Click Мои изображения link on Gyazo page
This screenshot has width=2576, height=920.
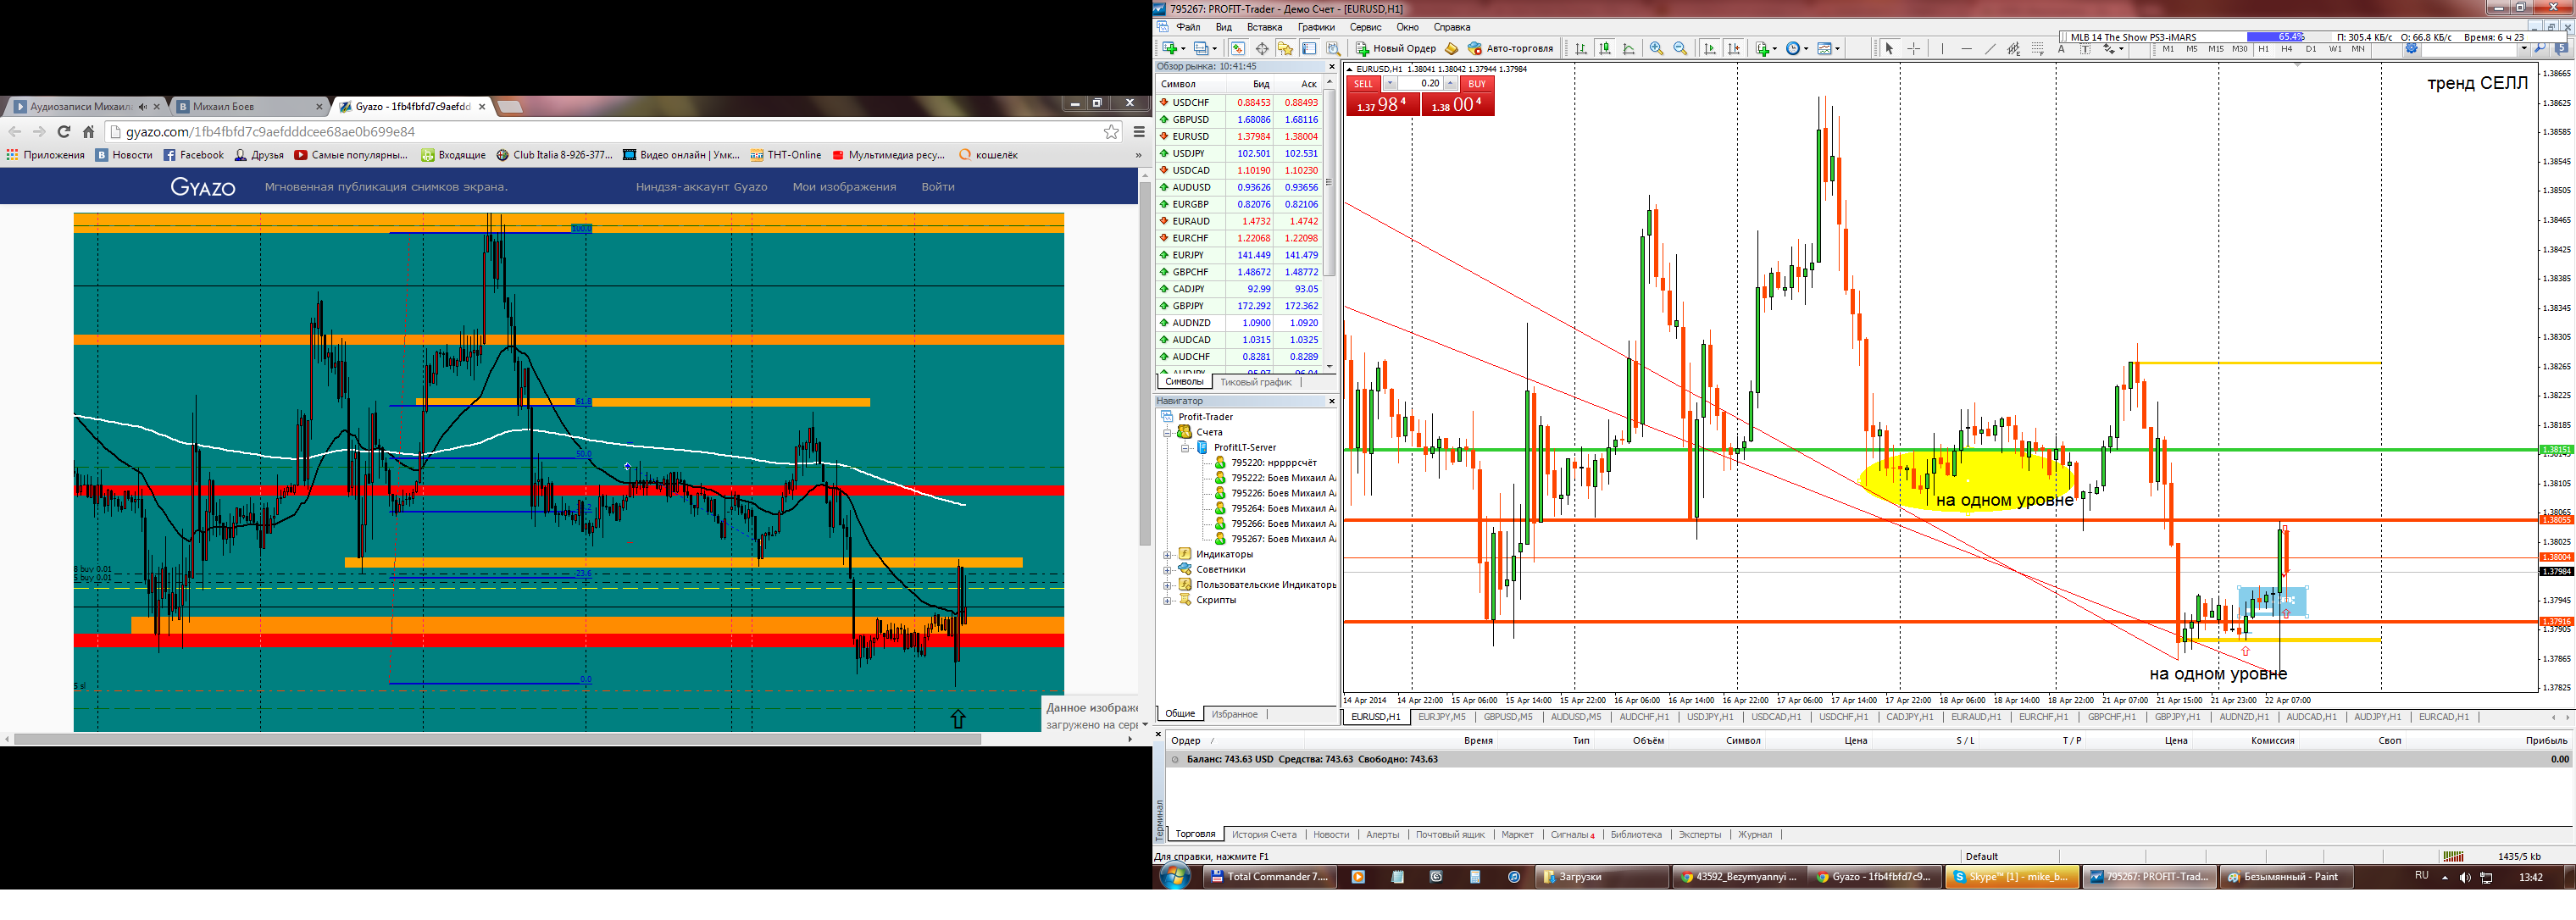844,187
